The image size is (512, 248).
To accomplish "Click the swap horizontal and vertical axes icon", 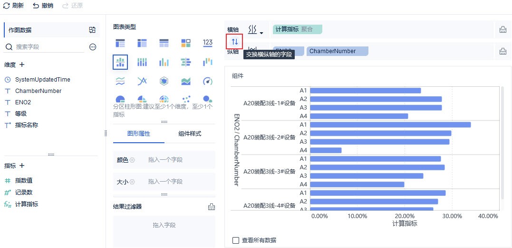I will 234,42.
